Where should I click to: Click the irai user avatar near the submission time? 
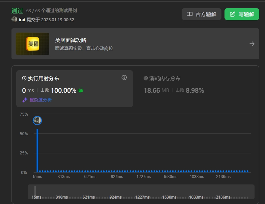tap(14, 20)
